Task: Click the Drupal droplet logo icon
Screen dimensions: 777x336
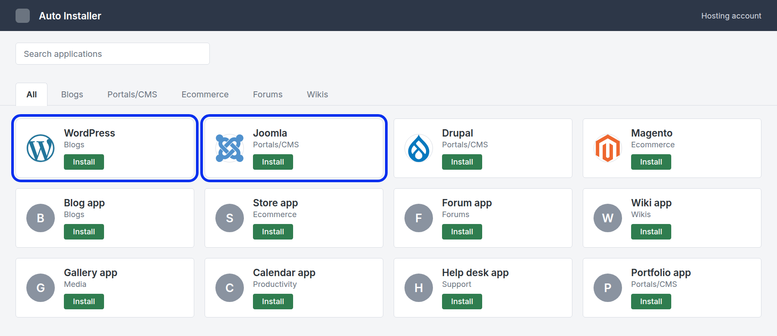Action: coord(419,148)
